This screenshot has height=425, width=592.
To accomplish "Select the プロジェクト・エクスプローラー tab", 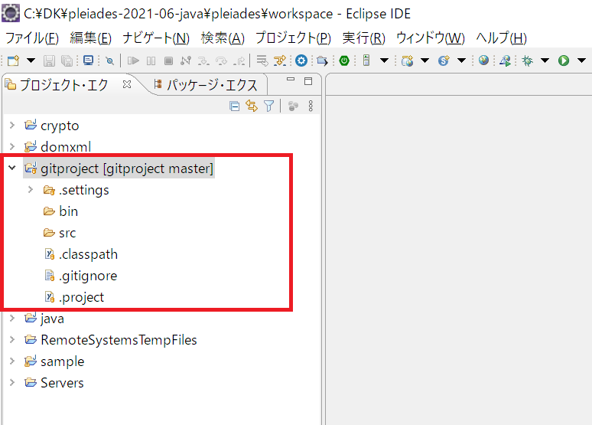I will 63,85.
